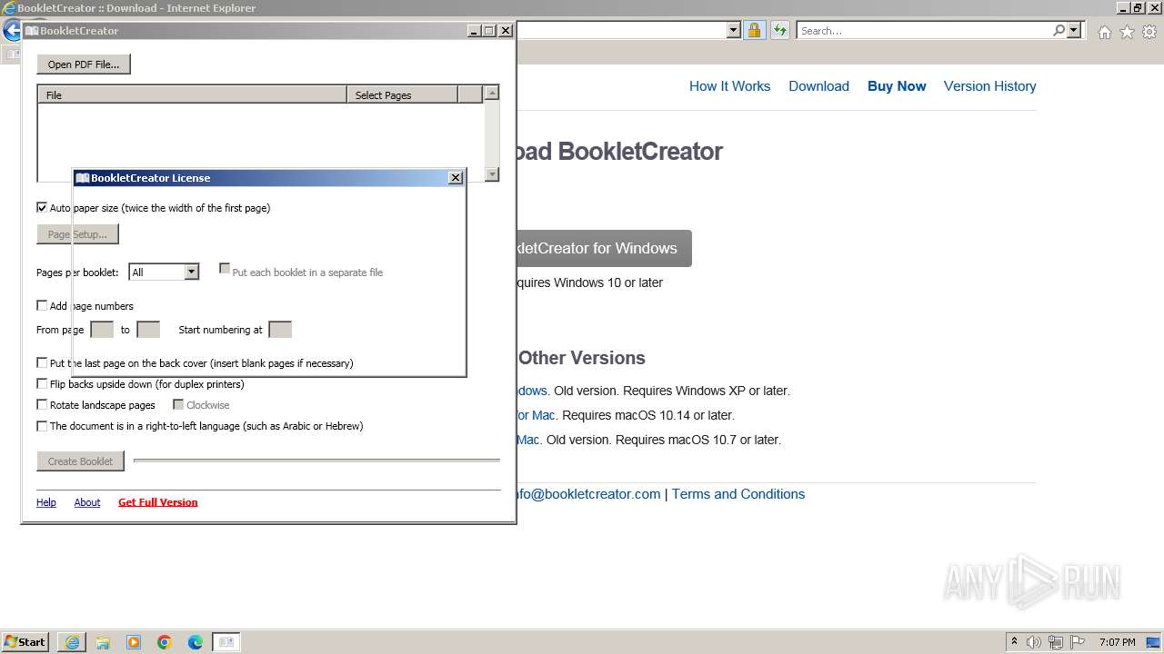Click the Internet Explorer search box

[923, 31]
